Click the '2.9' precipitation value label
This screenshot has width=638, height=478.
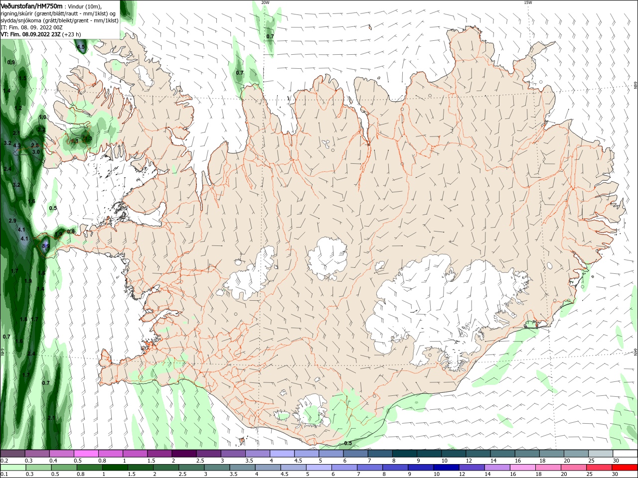pyautogui.click(x=12, y=221)
